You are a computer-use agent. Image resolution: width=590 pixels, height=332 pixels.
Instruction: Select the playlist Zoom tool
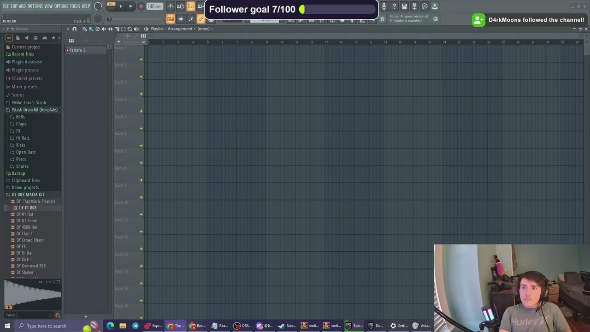pyautogui.click(x=130, y=29)
